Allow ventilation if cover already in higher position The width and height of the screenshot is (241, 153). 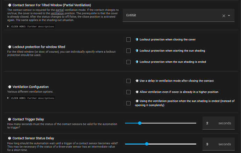pos(129,92)
